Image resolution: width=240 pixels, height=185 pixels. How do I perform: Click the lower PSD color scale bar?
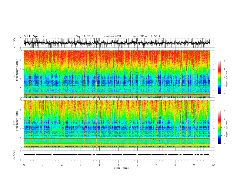click(x=219, y=127)
